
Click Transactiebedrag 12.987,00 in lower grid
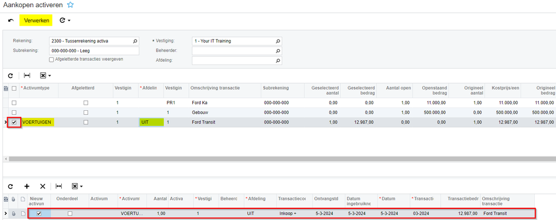461,214
